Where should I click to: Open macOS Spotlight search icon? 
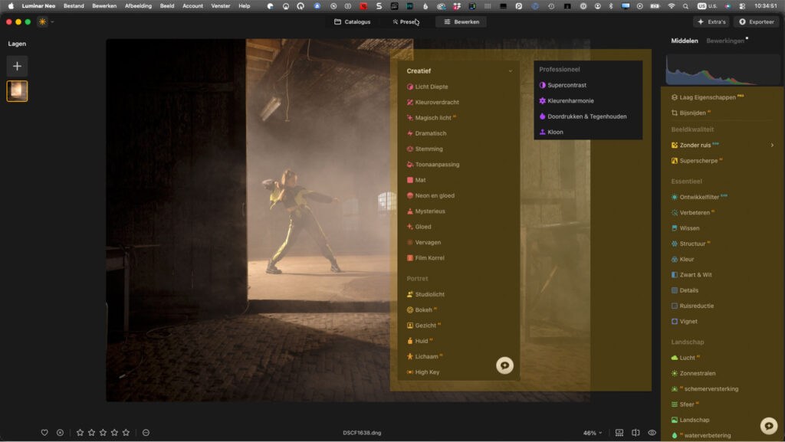[x=685, y=6]
